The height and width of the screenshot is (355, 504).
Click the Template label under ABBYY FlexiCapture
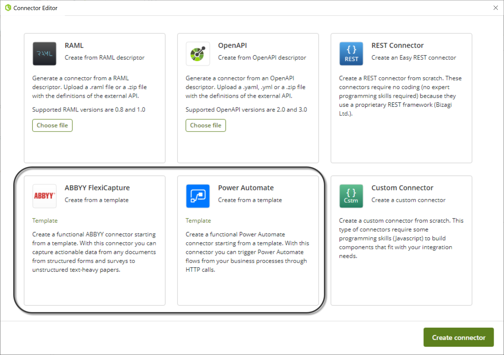click(x=45, y=221)
